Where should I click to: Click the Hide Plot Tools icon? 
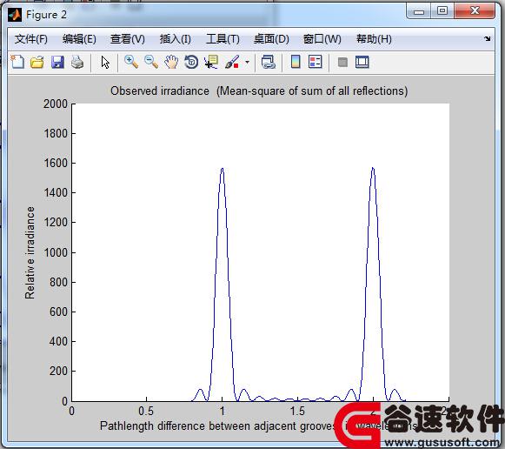point(342,62)
